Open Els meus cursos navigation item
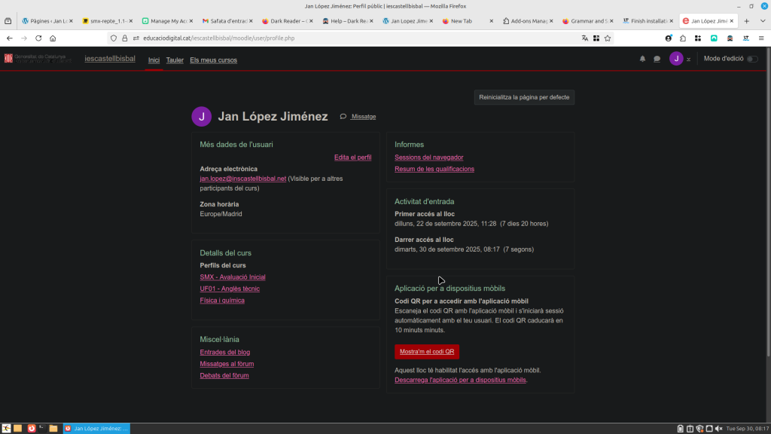Viewport: 771px width, 434px height. pos(213,60)
